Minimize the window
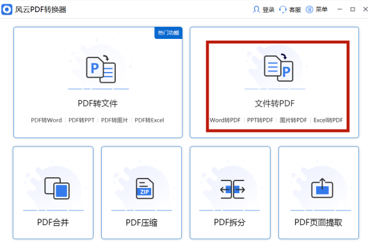Screen dimensions: 368x248 [340, 10]
